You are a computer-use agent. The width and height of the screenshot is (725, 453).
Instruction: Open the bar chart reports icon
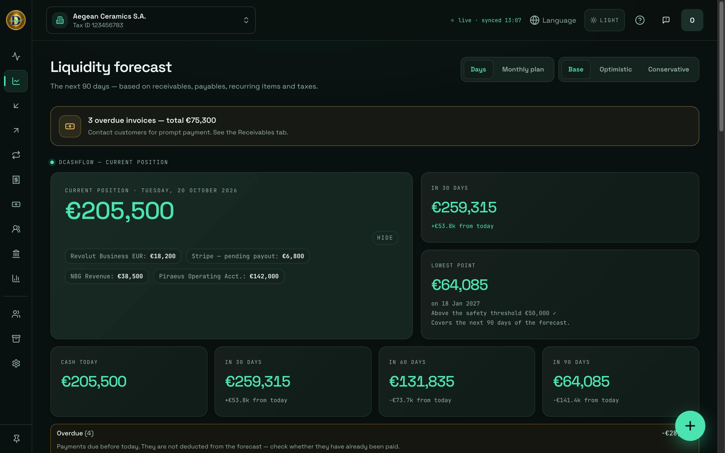[x=16, y=278]
